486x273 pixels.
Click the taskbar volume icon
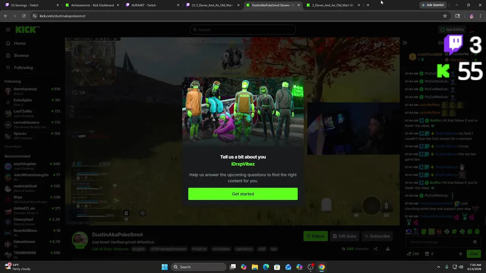[461, 267]
